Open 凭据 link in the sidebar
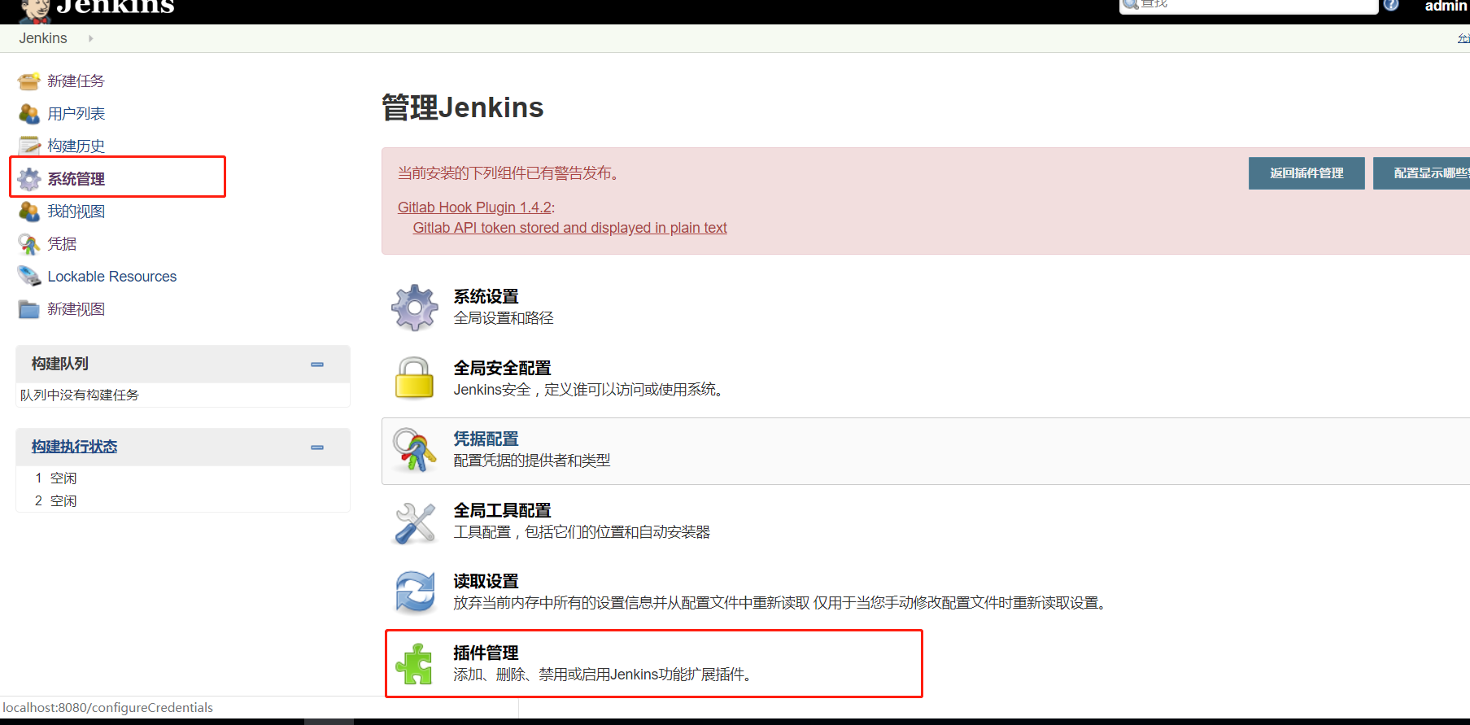Screen dimensions: 1470x725 62,243
